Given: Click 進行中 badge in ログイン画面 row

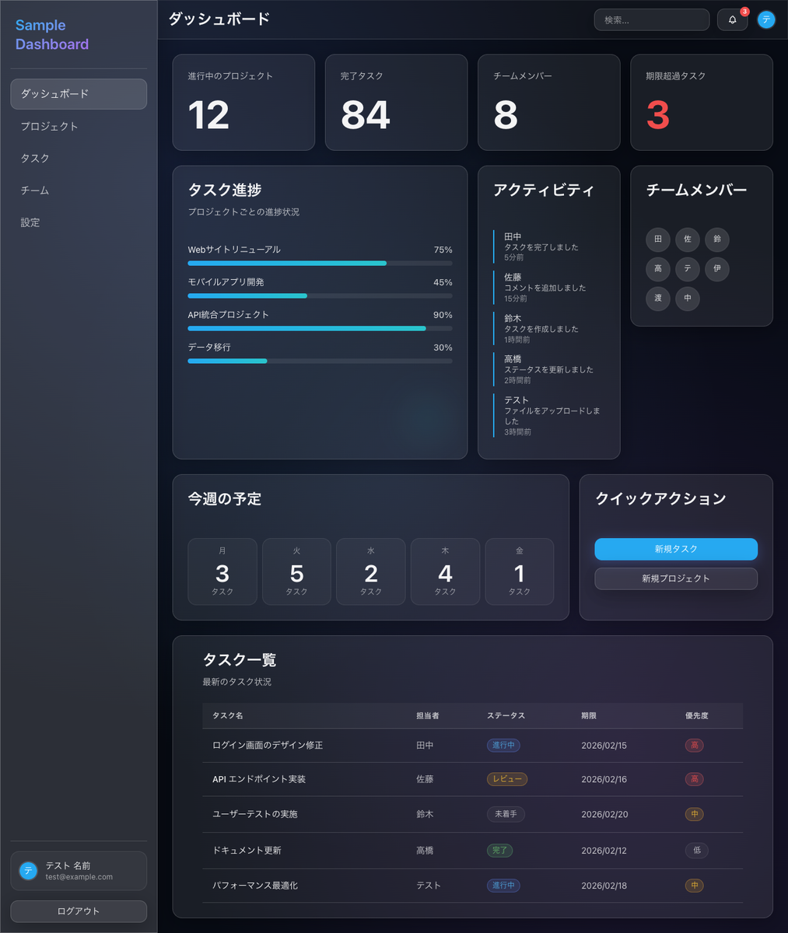Looking at the screenshot, I should pos(503,746).
